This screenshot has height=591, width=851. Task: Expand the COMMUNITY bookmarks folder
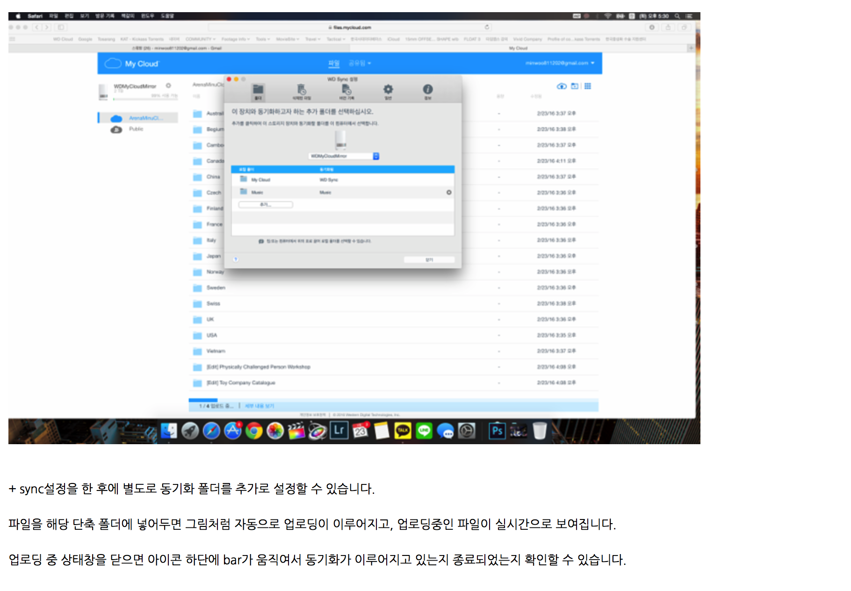click(200, 39)
